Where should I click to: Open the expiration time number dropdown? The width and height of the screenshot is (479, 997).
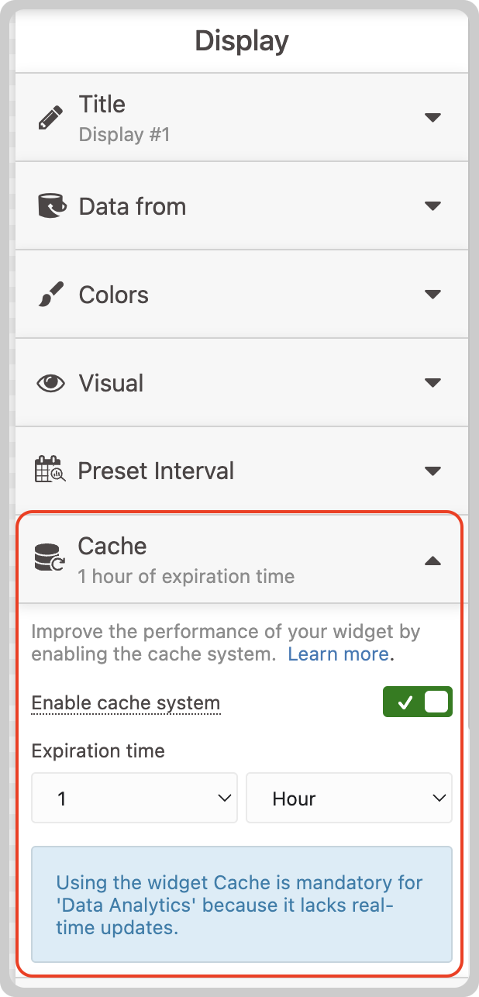134,798
